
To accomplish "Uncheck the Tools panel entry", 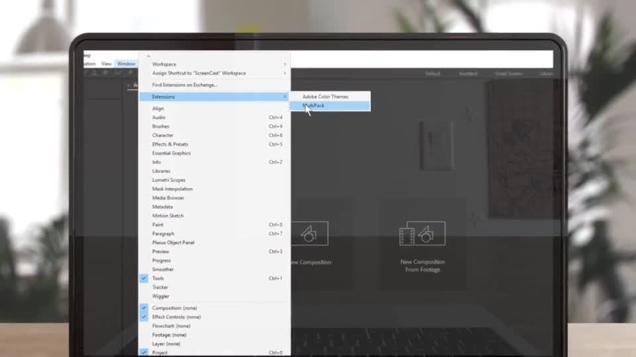I will click(158, 278).
